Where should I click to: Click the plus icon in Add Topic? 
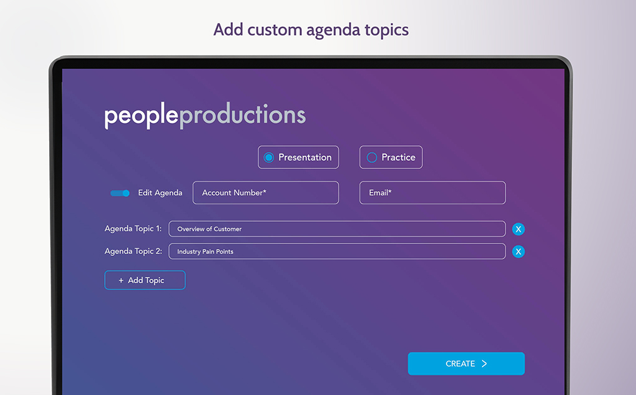pos(121,281)
